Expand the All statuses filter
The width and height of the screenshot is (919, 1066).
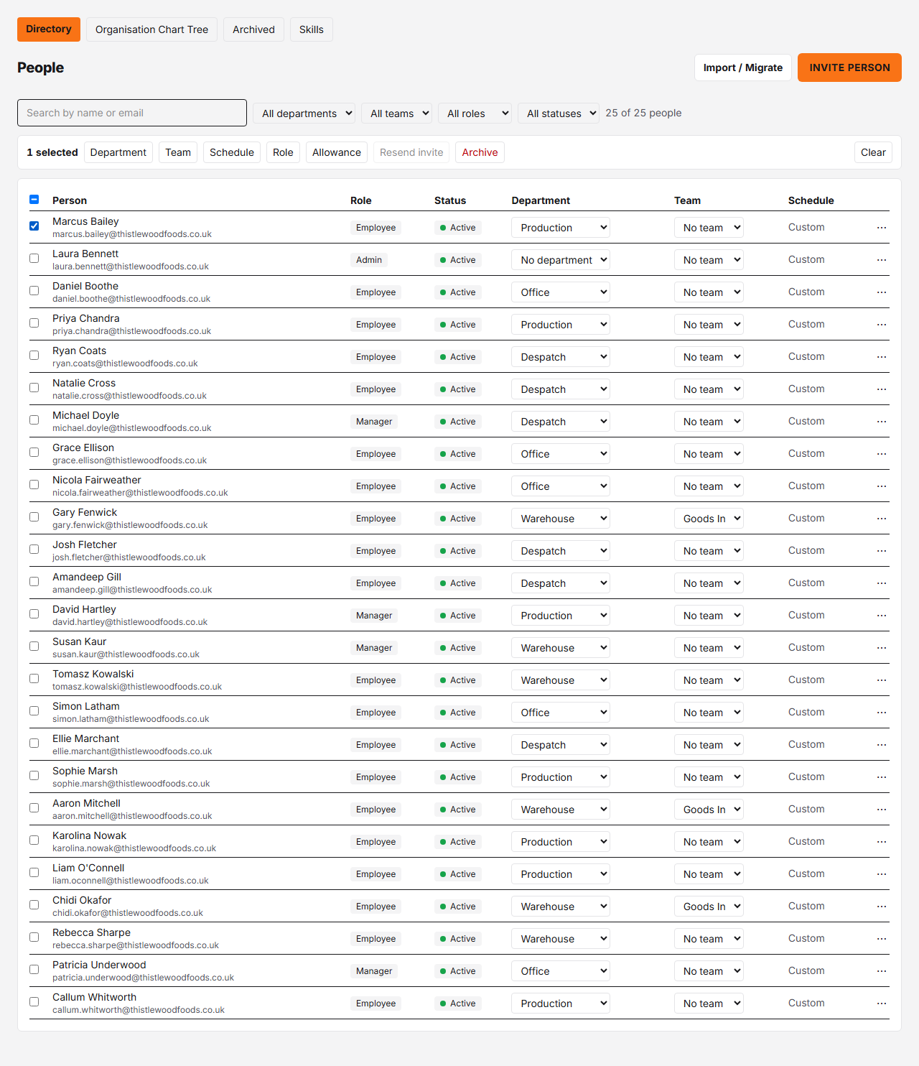pos(559,113)
